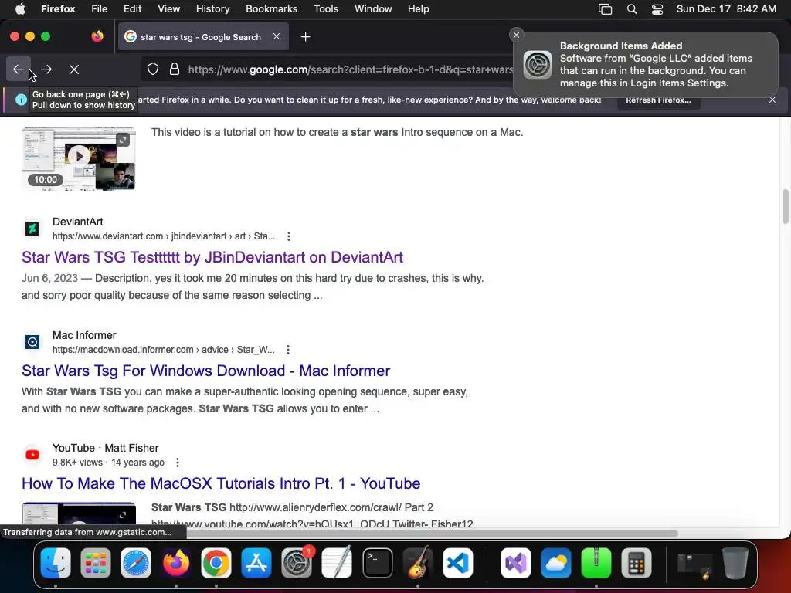Open green archive utility in Dock
This screenshot has width=791, height=593.
coord(596,563)
